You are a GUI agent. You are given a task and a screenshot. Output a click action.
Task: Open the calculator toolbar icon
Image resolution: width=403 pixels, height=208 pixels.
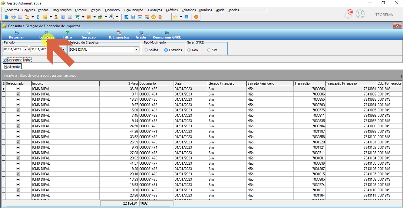tap(133, 17)
